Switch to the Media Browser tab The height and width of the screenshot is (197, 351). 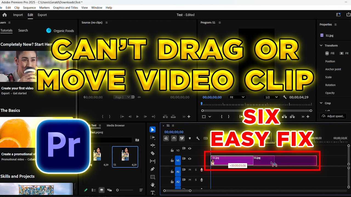click(116, 126)
